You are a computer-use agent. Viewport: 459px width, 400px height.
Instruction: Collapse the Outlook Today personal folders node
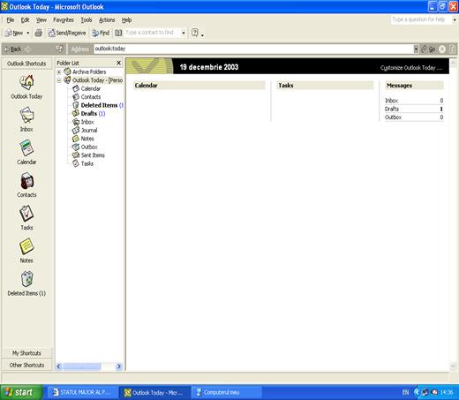tap(59, 80)
